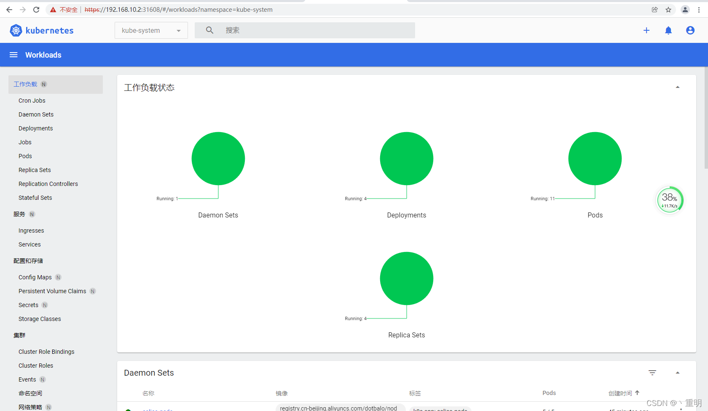Click the 'Running: 11' Pods label
The width and height of the screenshot is (708, 411).
pos(543,199)
